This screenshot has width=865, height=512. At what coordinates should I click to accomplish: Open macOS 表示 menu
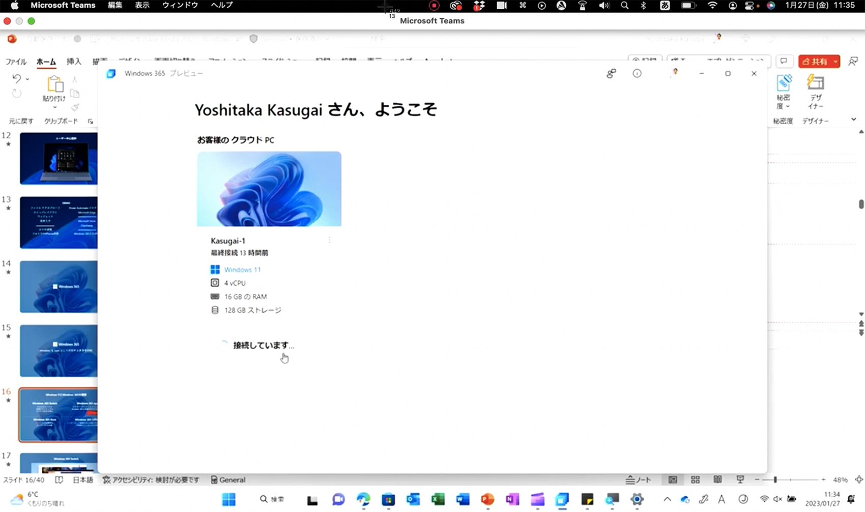point(142,5)
